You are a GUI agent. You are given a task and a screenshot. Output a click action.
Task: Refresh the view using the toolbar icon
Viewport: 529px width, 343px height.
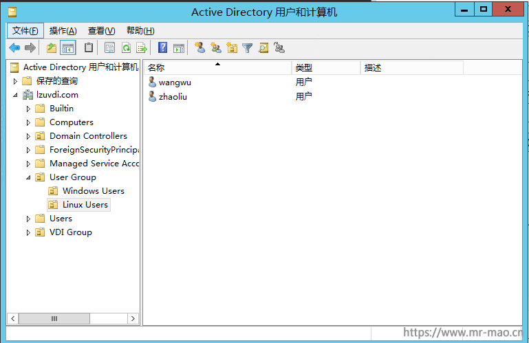[126, 48]
